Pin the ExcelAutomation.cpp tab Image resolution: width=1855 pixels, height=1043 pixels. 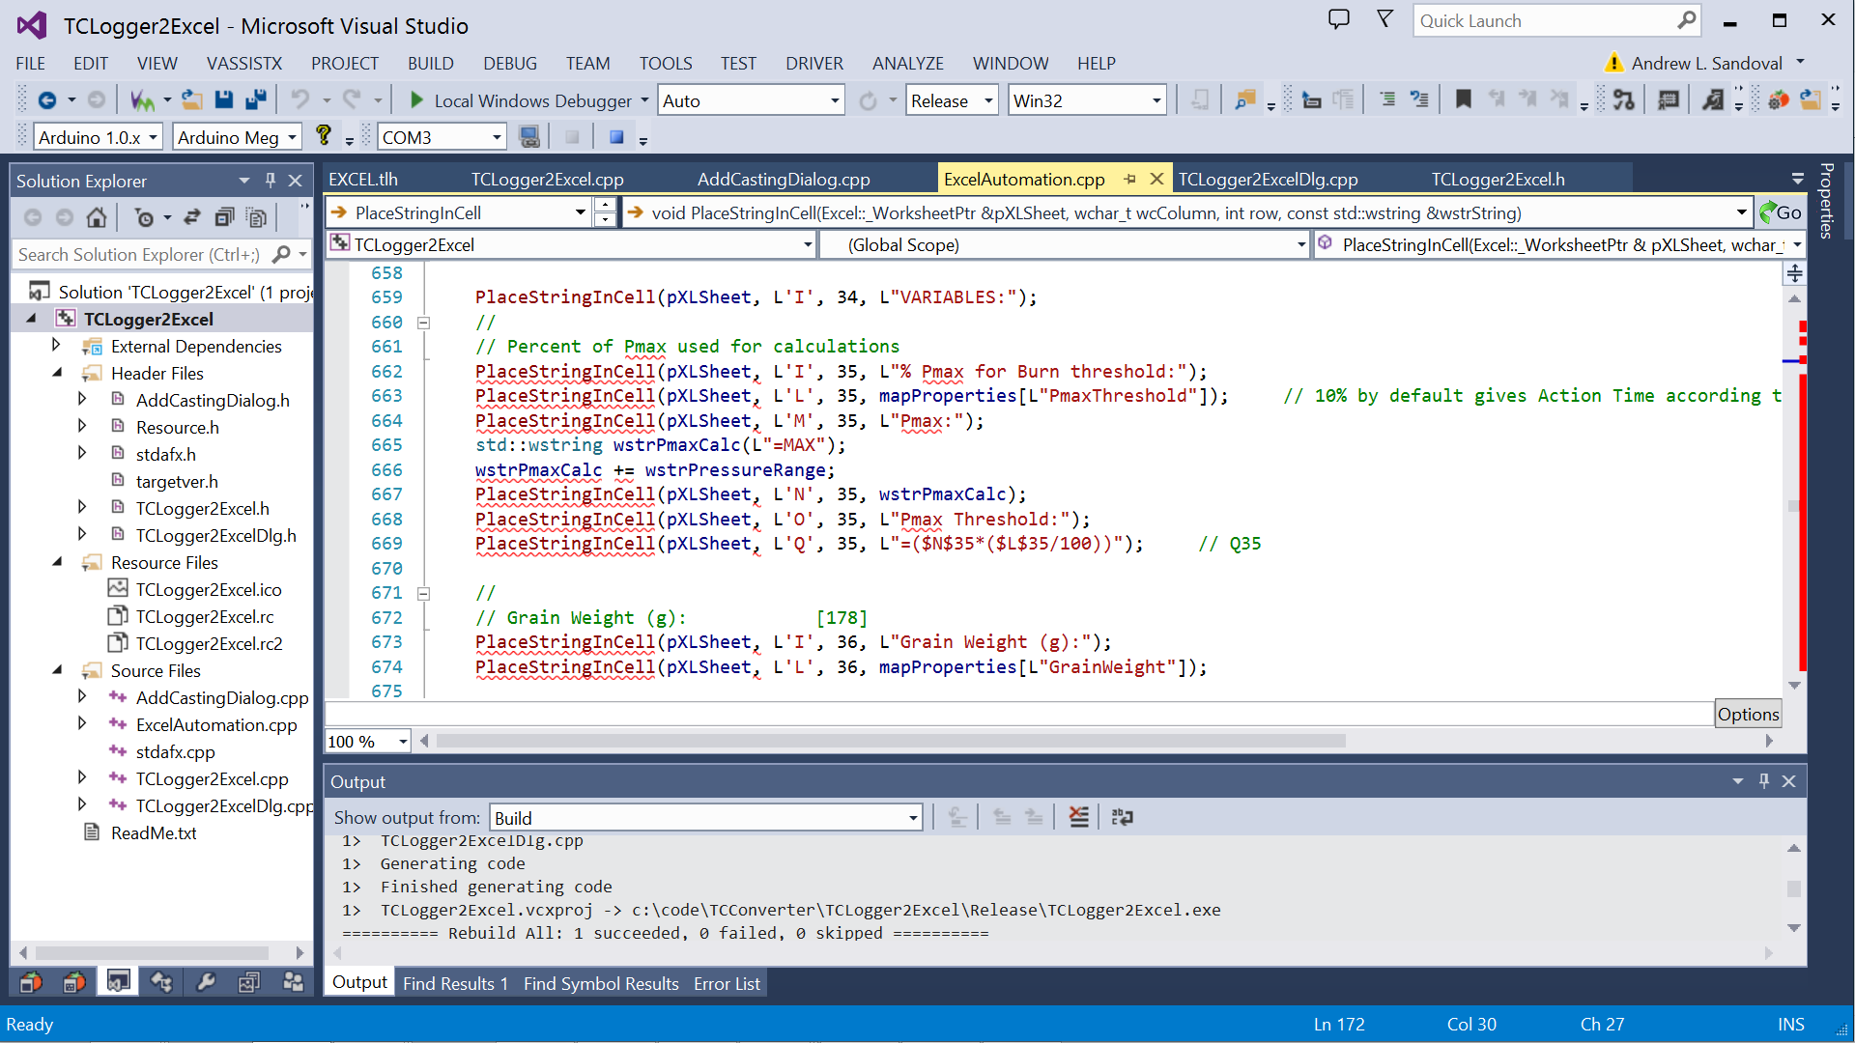[x=1130, y=179]
